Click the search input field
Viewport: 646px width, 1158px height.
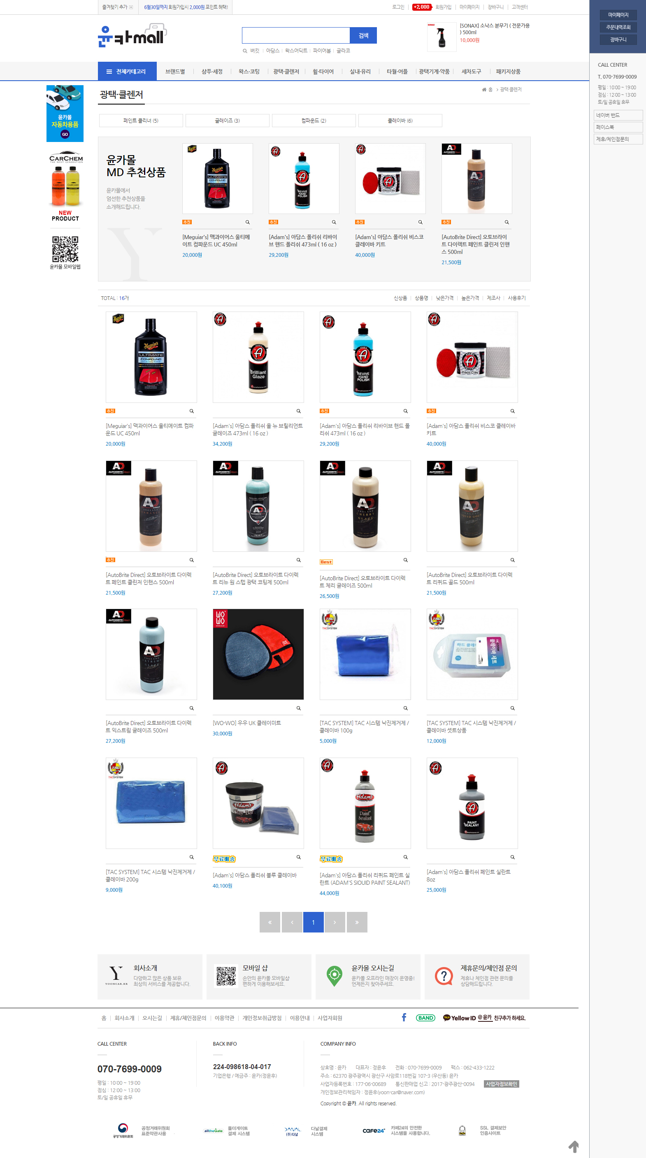point(296,35)
